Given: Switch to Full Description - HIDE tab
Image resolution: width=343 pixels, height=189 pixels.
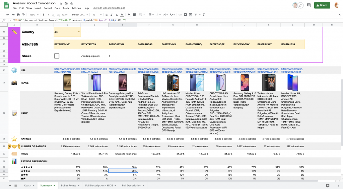Looking at the screenshot, I should click(100, 186).
